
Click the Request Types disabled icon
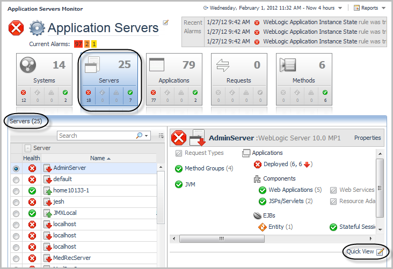(179, 153)
